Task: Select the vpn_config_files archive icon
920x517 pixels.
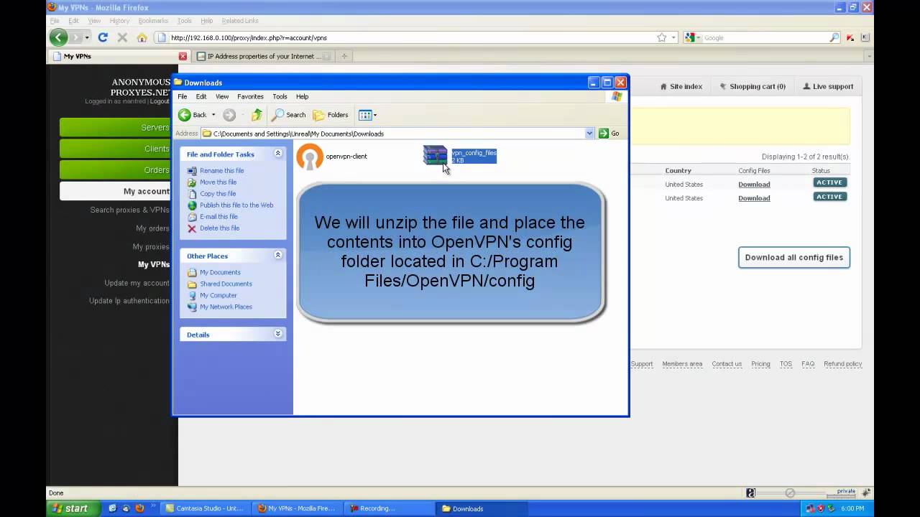Action: click(x=435, y=155)
